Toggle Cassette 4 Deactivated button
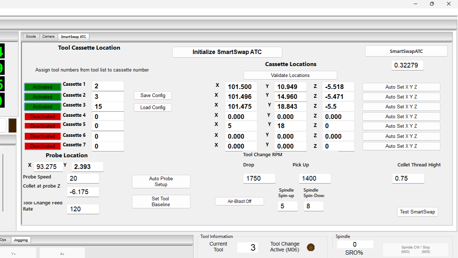 click(42, 116)
